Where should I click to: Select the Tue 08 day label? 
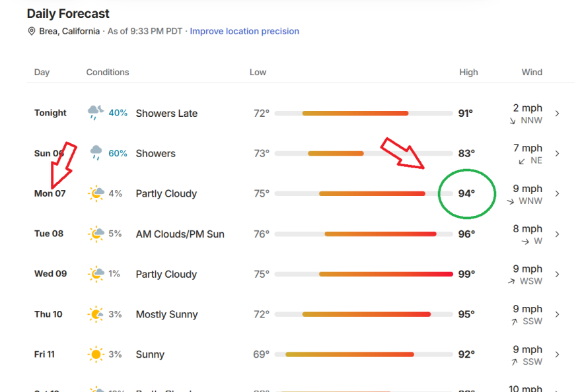[x=49, y=234]
